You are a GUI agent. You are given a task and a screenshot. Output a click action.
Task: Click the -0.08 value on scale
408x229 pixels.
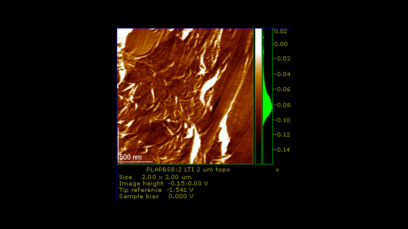[x=282, y=105]
